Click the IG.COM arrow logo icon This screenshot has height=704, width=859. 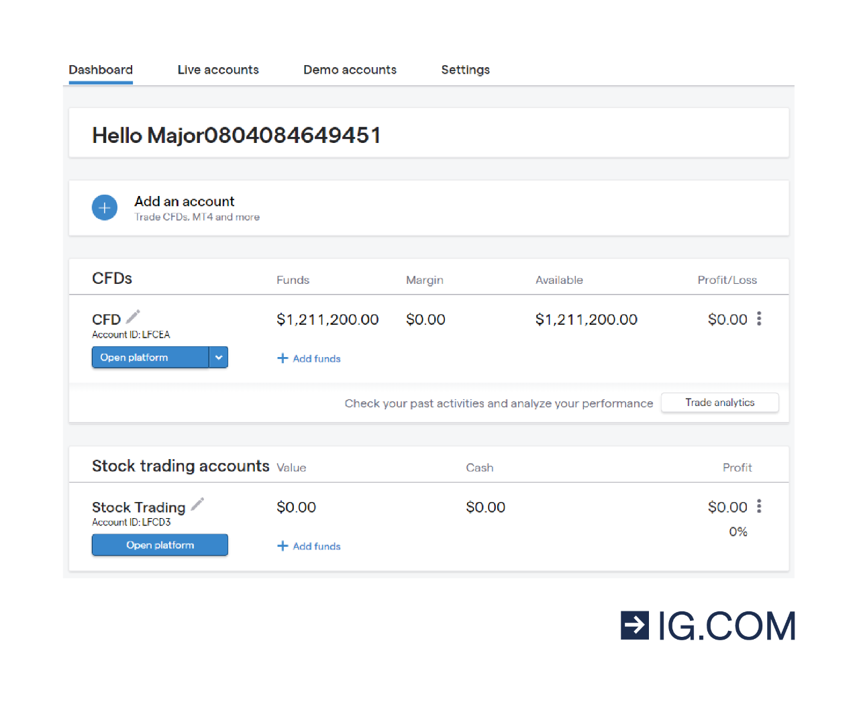[634, 625]
